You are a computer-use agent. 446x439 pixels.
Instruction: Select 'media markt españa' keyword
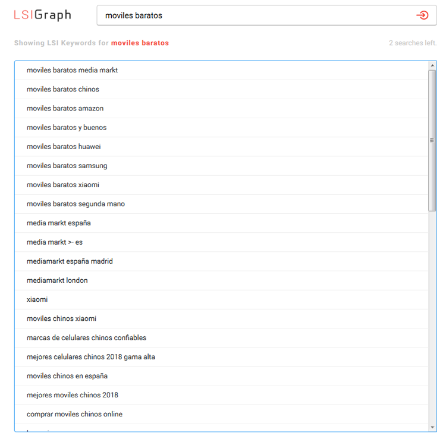(222, 223)
